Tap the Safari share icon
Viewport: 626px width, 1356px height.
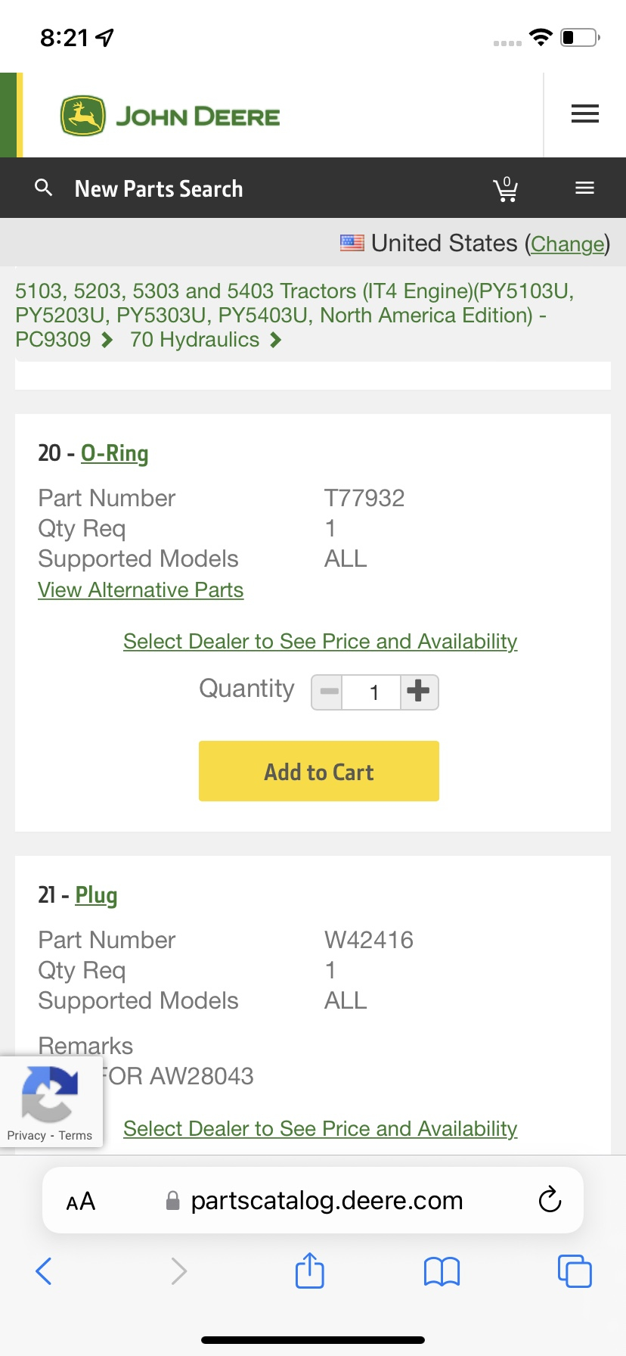[x=309, y=1270]
